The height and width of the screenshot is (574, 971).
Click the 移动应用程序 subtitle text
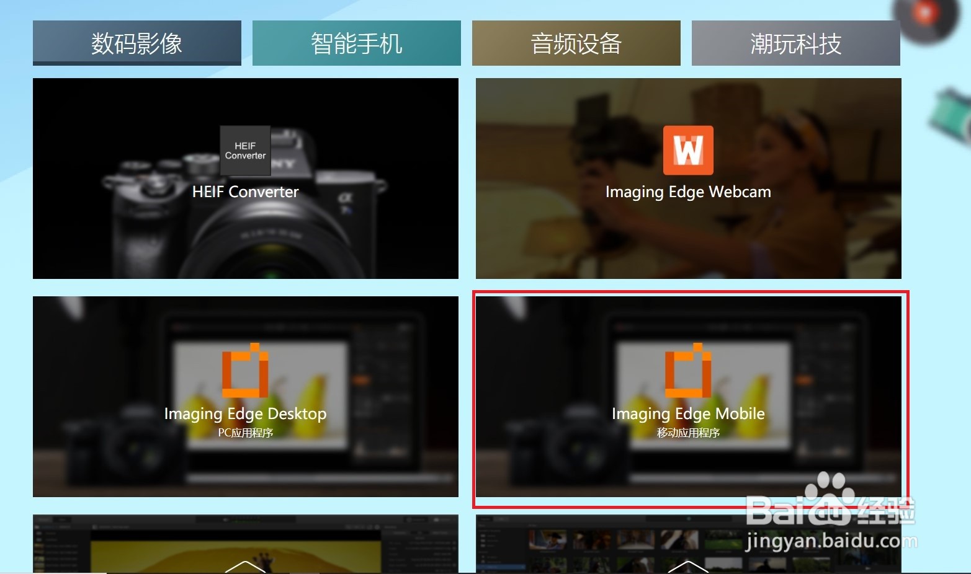(x=688, y=433)
